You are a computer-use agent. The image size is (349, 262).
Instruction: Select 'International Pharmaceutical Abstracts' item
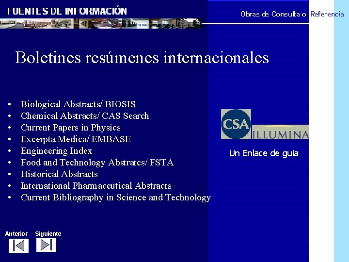pos(96,185)
